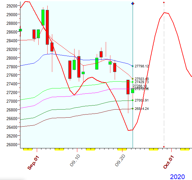Click the red-blue diamond marker atop the current-date line
This screenshot has height=180, width=192.
[133, 3]
